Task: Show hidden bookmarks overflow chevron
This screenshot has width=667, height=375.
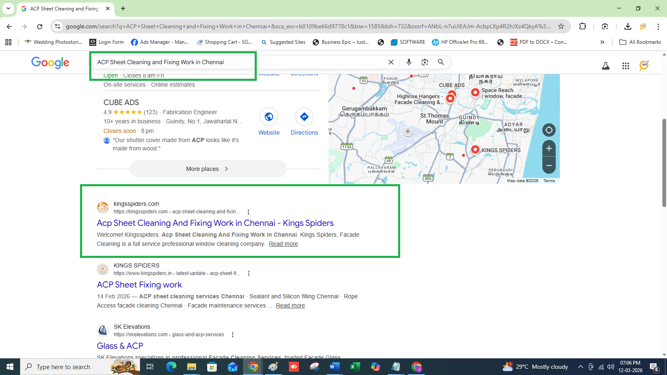Action: coord(602,42)
